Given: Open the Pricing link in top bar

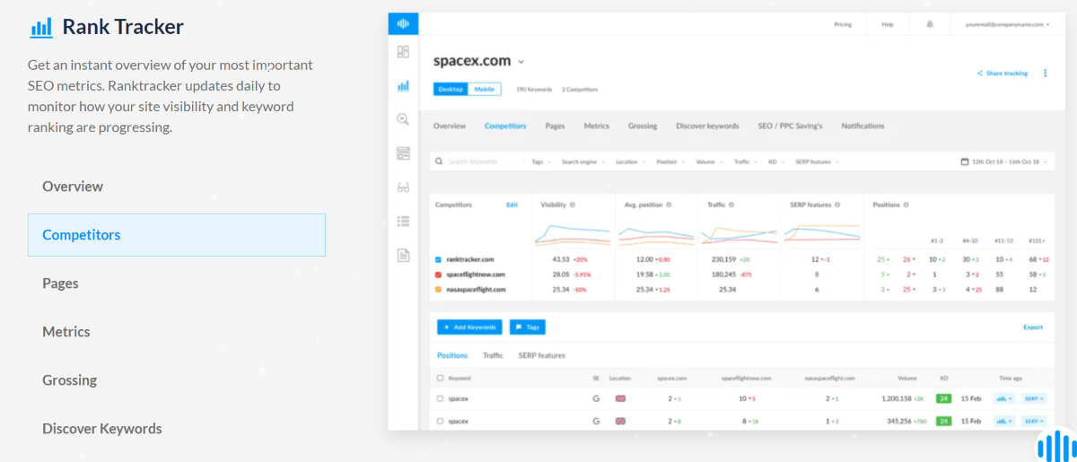Looking at the screenshot, I should [x=844, y=24].
